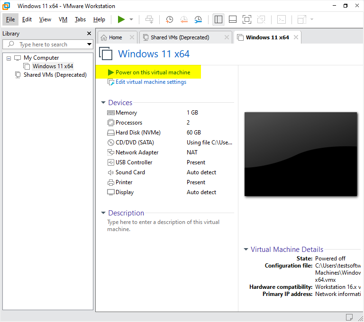The width and height of the screenshot is (364, 322).
Task: Click the Library search field
Action: (x=44, y=45)
